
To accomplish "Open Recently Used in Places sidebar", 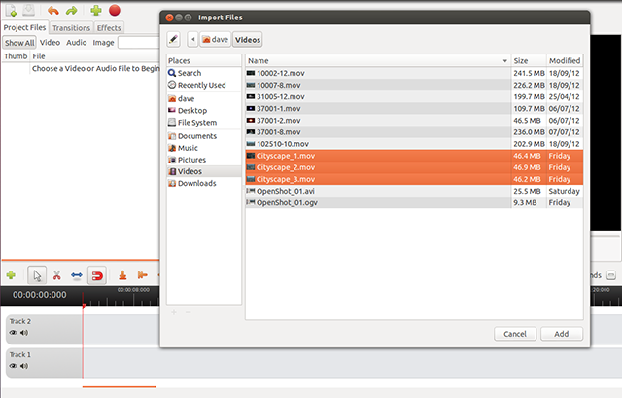I will click(x=204, y=85).
